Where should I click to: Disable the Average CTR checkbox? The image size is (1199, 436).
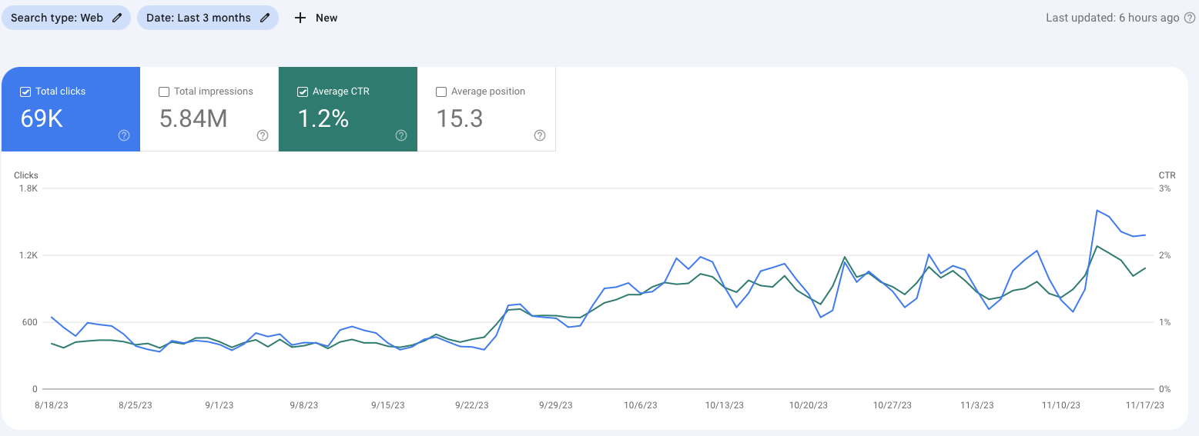(303, 92)
